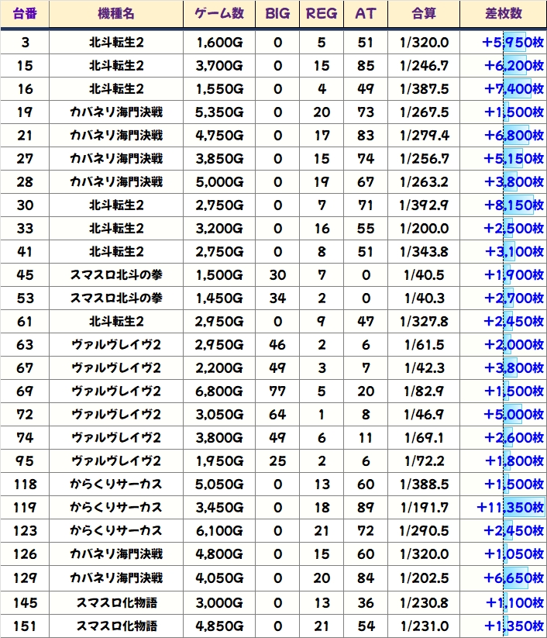
Task: Click machine number 3 in first row
Action: tap(25, 43)
